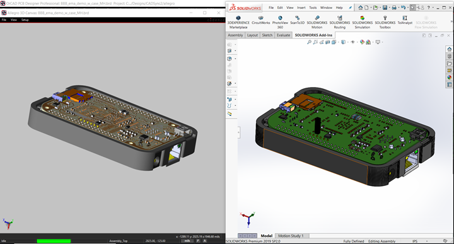
Task: Open SOLIDWORKS File menu
Action: 271,8
